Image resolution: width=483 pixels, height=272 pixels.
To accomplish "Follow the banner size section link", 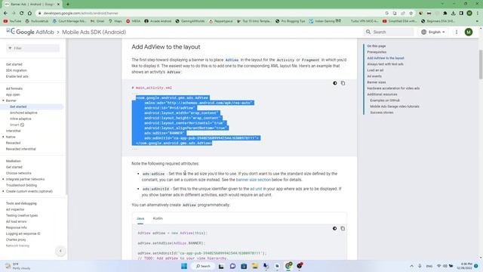I will coord(254,180).
